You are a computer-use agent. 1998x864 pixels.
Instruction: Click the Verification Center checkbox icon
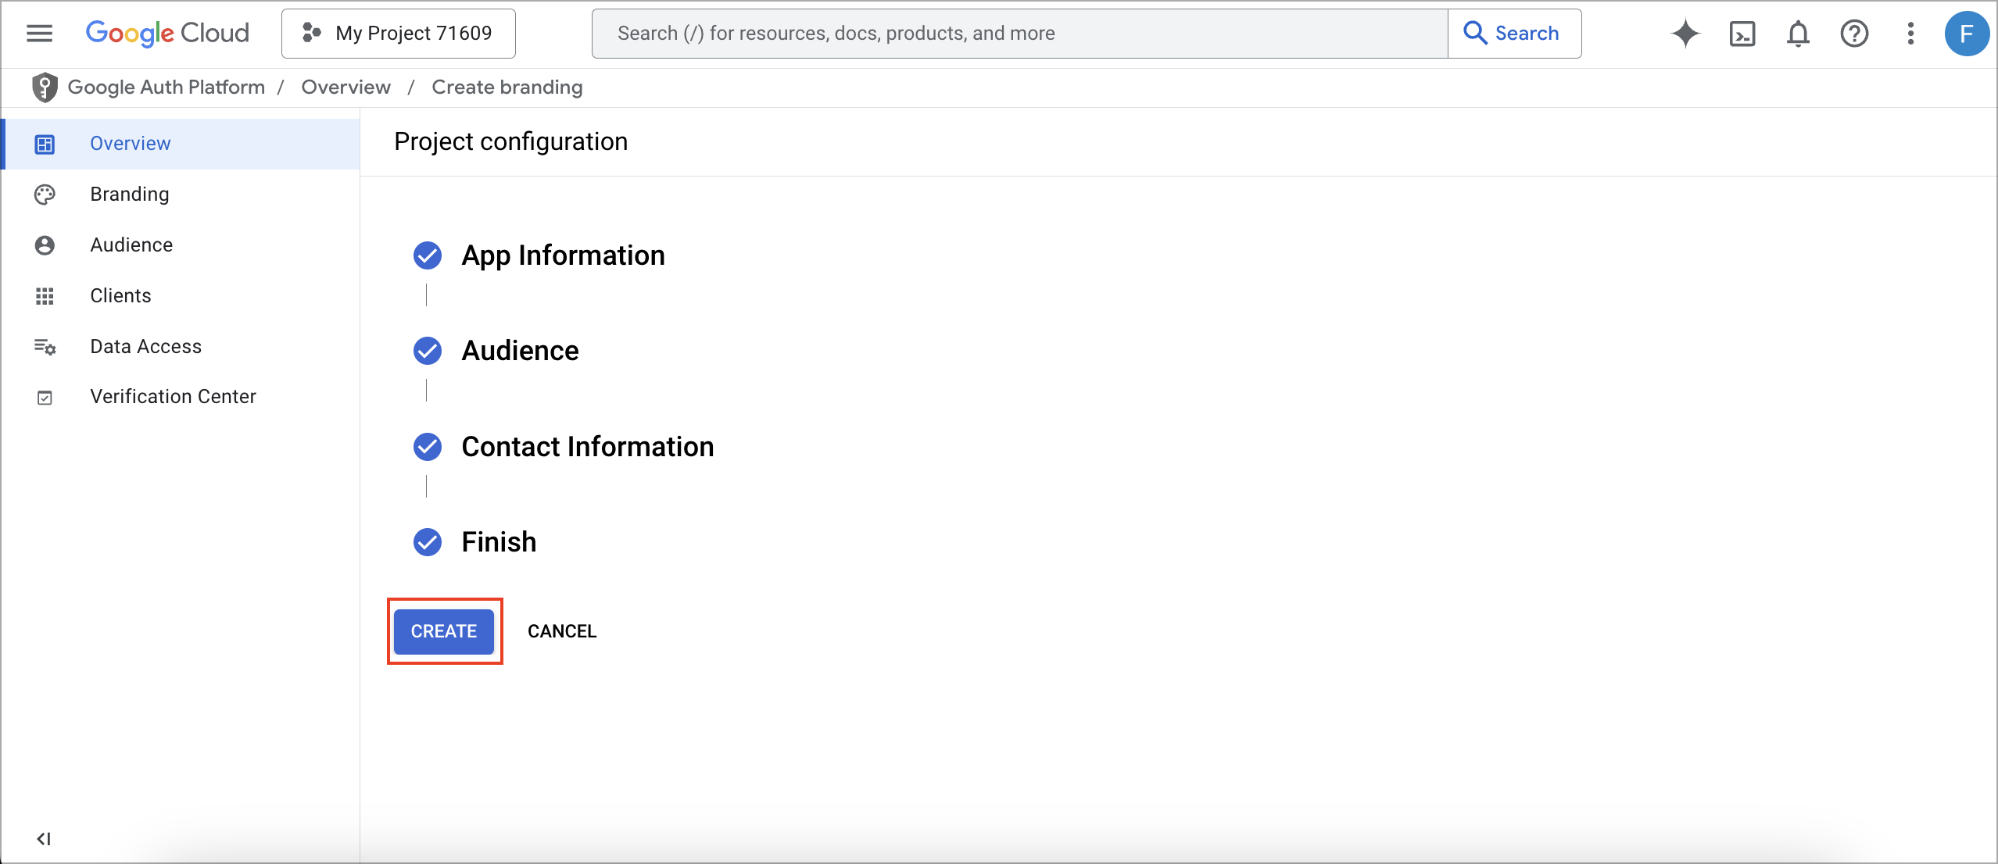45,398
